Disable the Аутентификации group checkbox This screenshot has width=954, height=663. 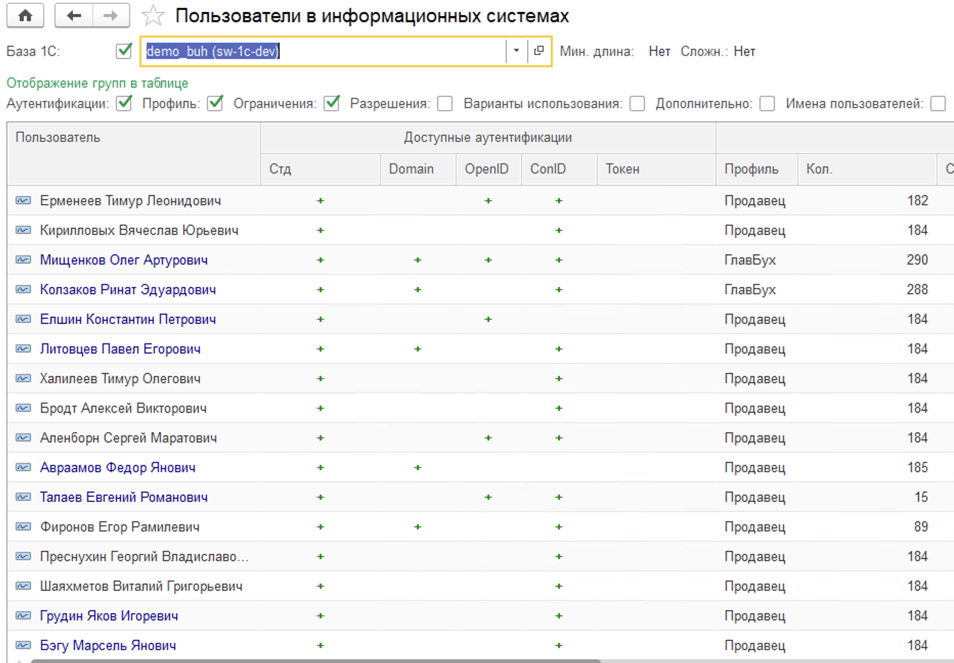[x=124, y=103]
